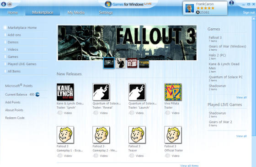Select the Fallout 3 banner thumbnail
Image resolution: width=256 pixels, height=167 pixels.
109,63
